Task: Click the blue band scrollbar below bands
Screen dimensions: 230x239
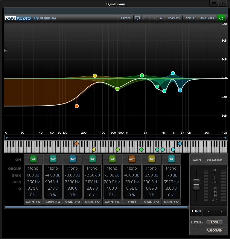Action: tap(96, 207)
